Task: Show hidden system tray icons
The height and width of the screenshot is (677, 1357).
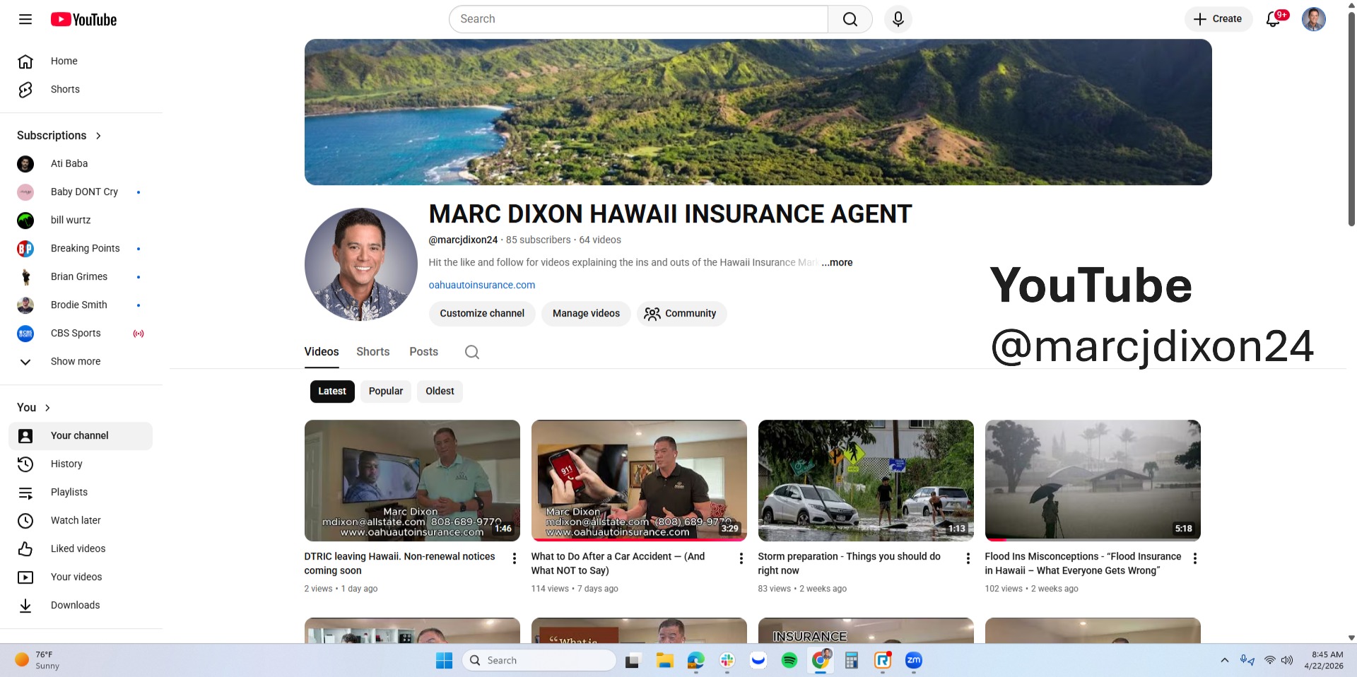Action: (1225, 660)
